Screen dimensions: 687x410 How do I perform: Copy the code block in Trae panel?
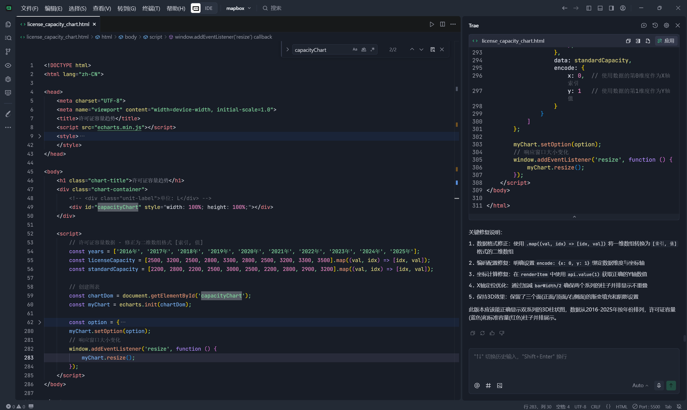point(628,41)
